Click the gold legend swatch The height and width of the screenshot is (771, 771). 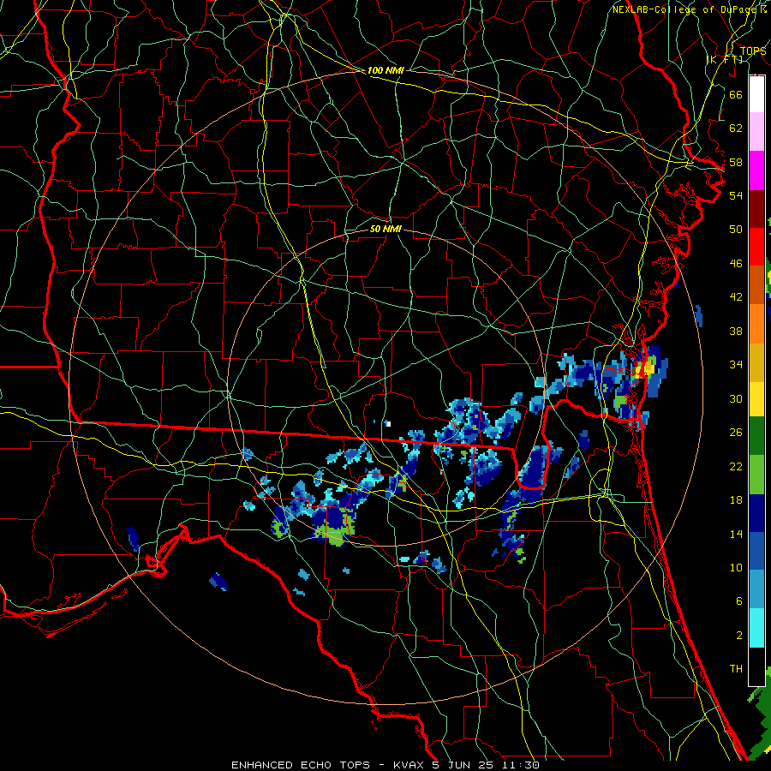click(x=756, y=362)
